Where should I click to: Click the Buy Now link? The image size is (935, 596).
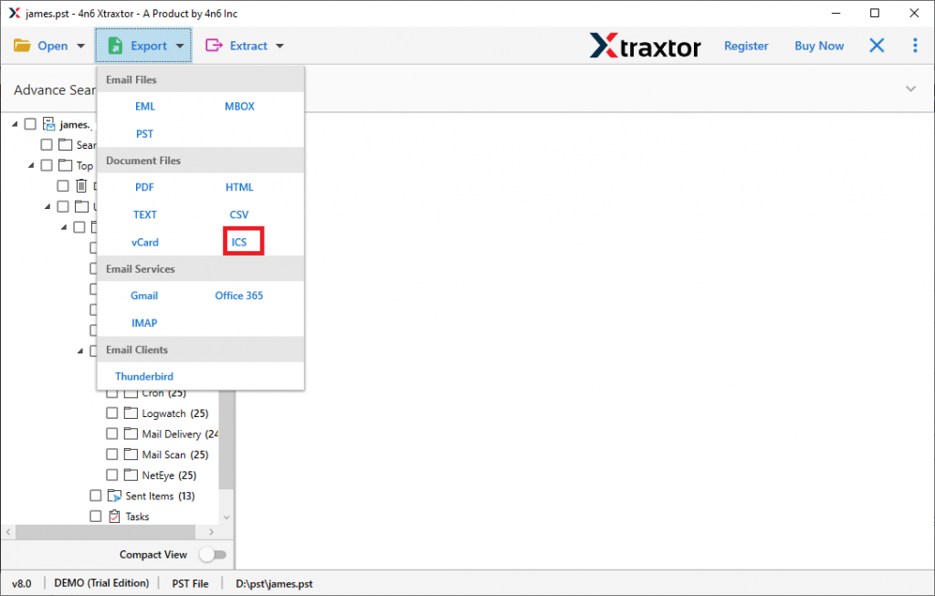[x=819, y=46]
